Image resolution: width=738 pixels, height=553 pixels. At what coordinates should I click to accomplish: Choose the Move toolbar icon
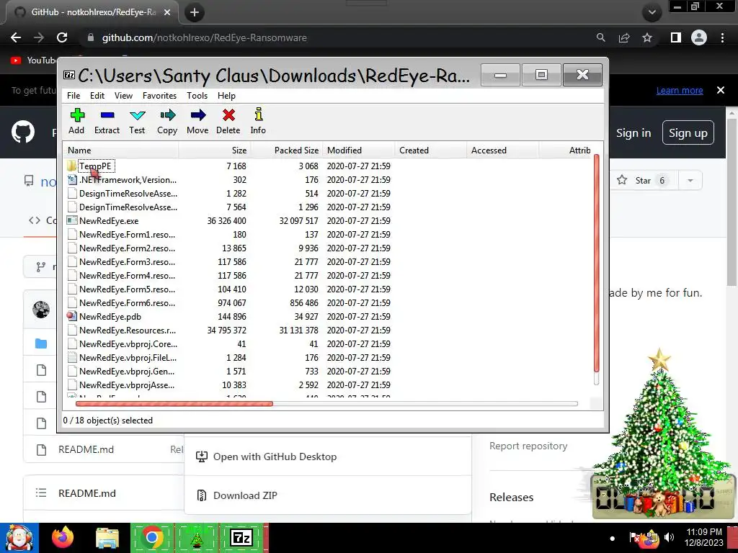point(197,121)
